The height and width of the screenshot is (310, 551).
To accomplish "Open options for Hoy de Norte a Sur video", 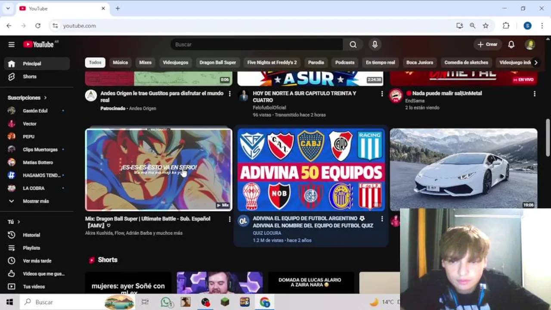I will (382, 93).
